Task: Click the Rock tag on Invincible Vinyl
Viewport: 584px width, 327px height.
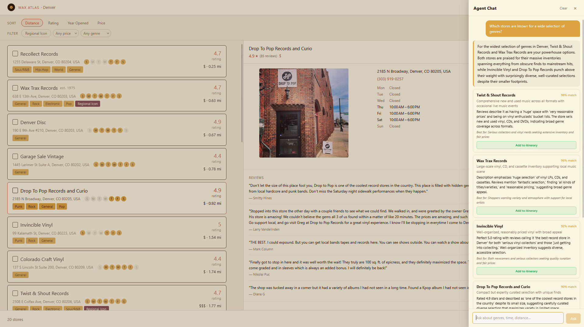Action: click(32, 241)
